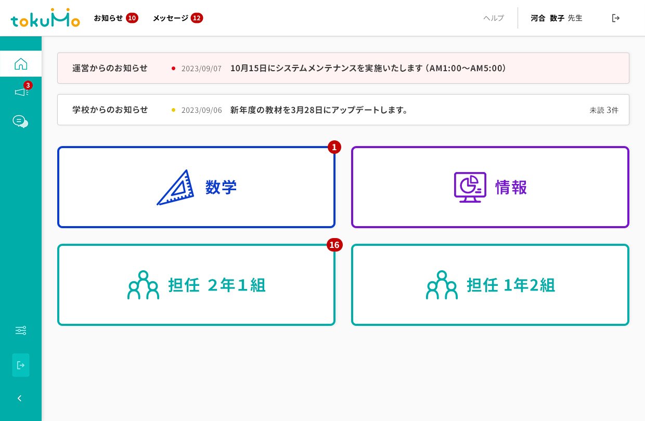The height and width of the screenshot is (421, 645).
Task: Click the teacher name 河合 数子 先生
Action: click(x=556, y=18)
